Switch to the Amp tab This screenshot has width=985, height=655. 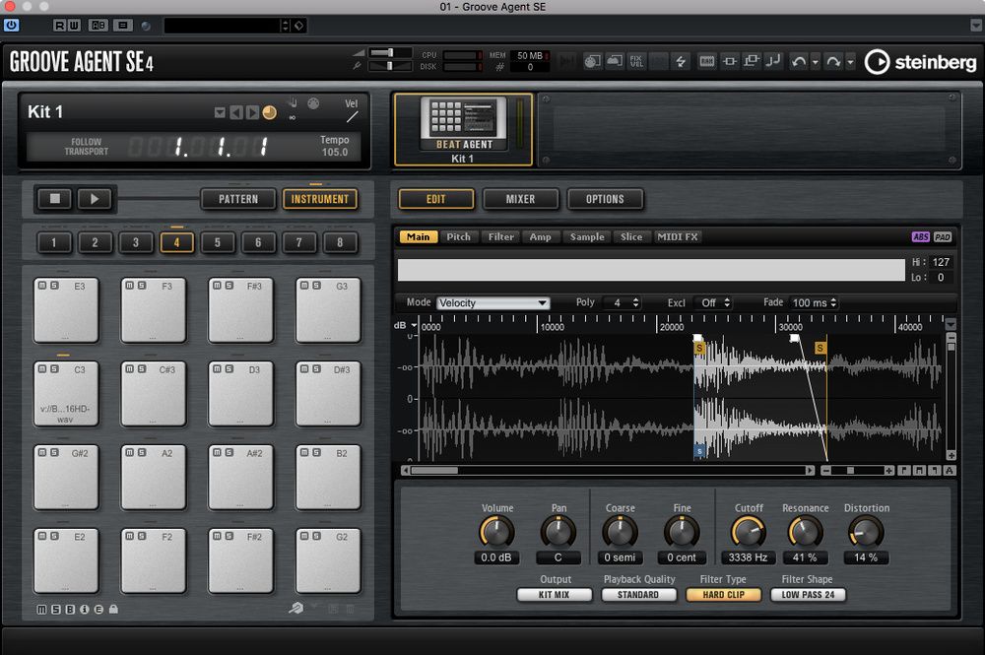(540, 236)
